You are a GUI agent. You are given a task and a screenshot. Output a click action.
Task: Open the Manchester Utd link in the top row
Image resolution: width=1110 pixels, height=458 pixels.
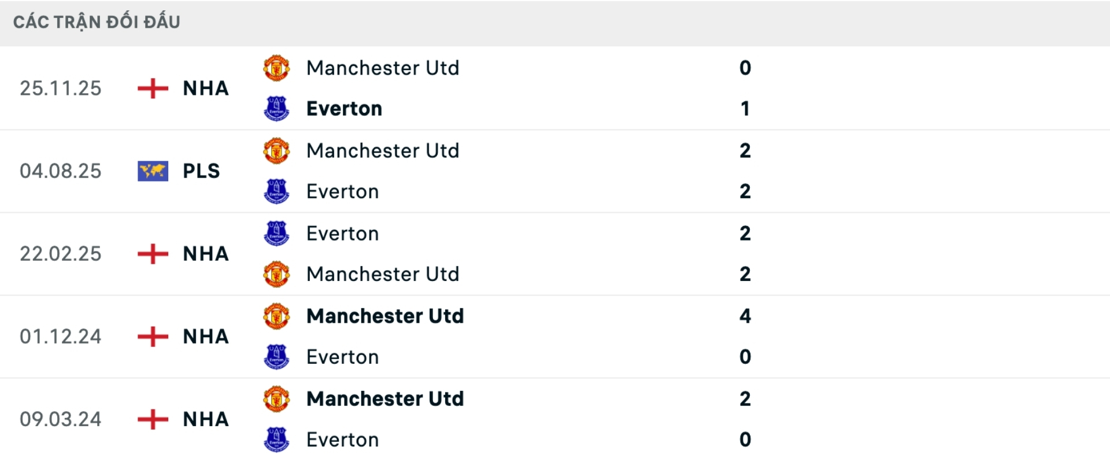383,68
